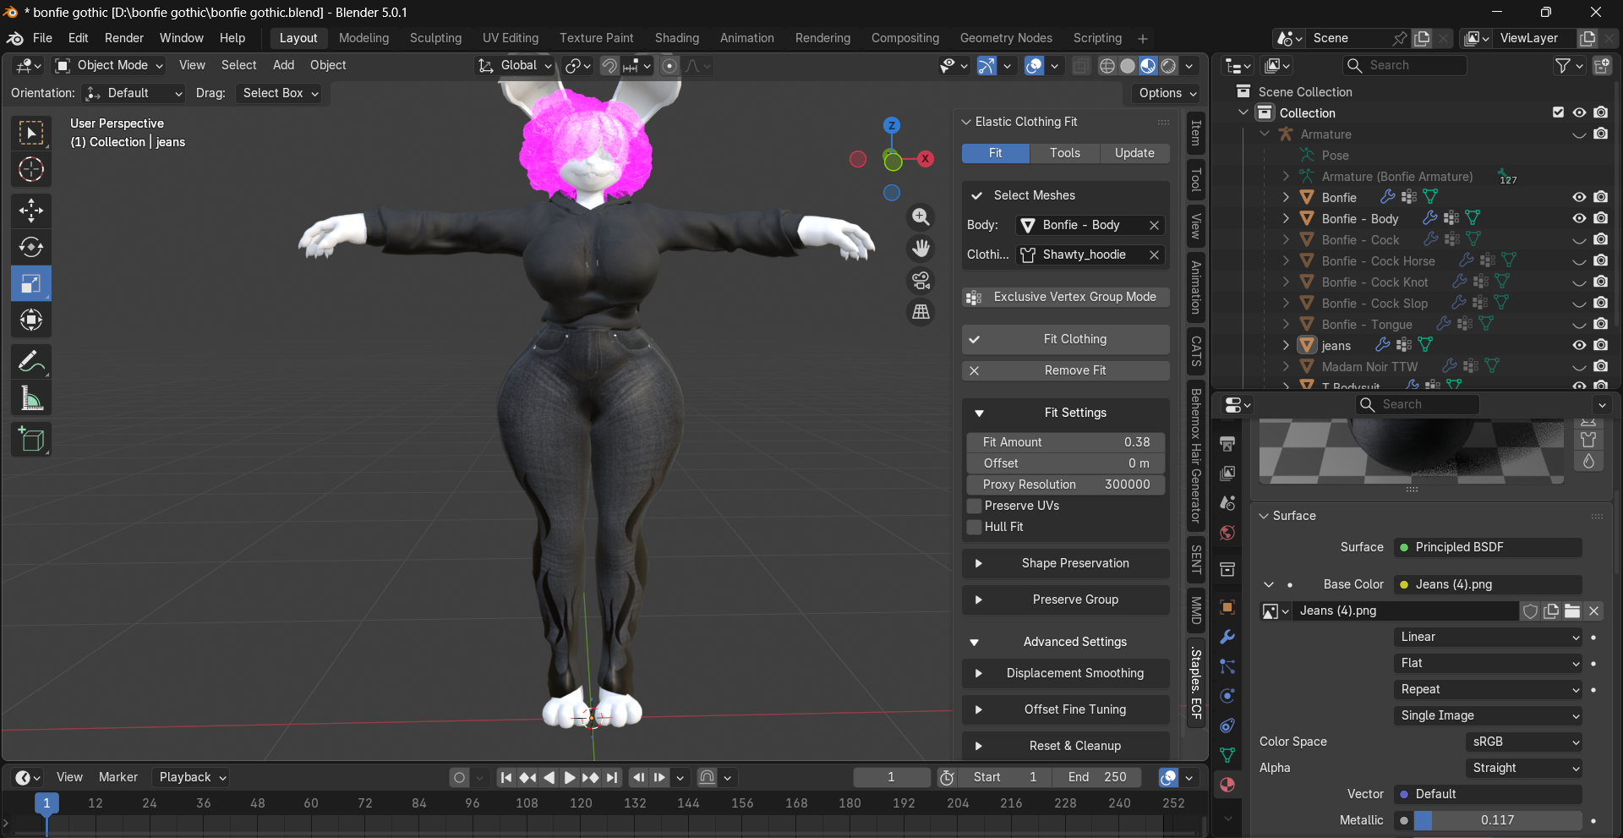Toggle the Collection exclude checkbox
This screenshot has height=838, width=1623.
(1558, 112)
